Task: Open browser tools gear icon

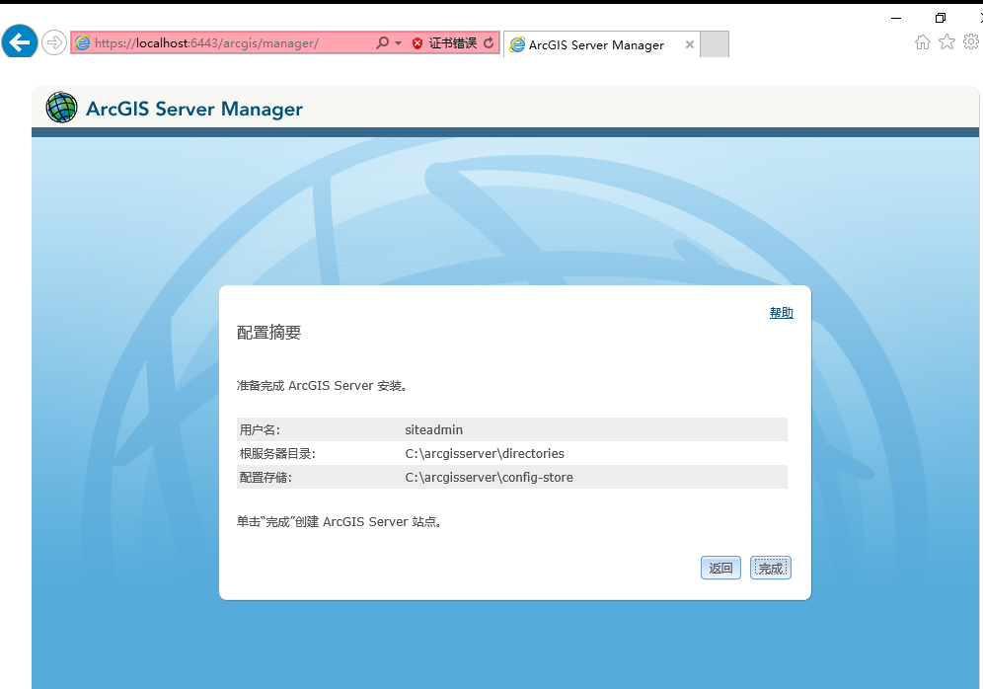Action: (971, 42)
